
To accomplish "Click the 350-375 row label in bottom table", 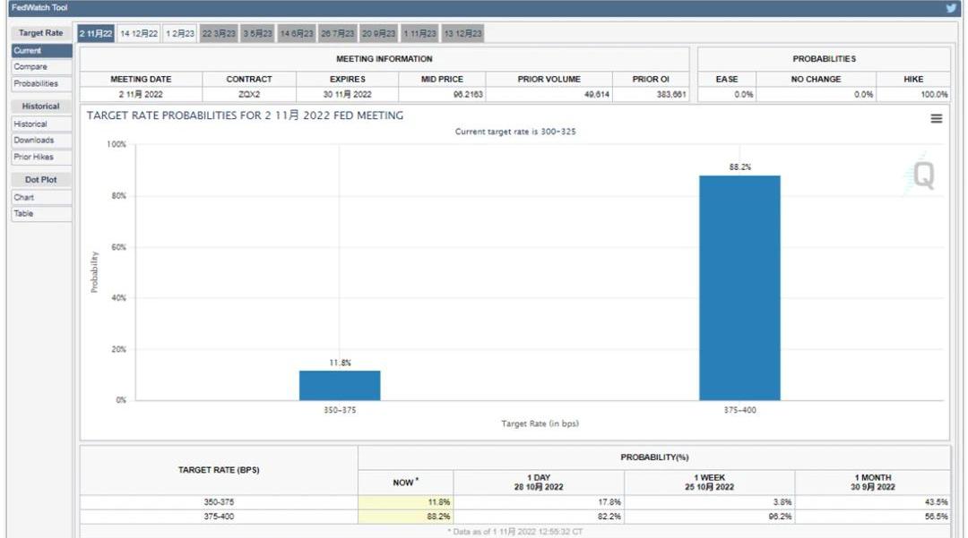I will pyautogui.click(x=219, y=501).
